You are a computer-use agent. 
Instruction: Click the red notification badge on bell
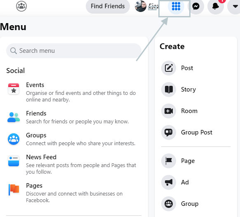222,1
